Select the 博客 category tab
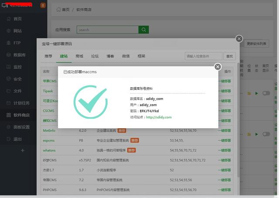Image resolution: width=279 pixels, height=198 pixels. point(110,56)
